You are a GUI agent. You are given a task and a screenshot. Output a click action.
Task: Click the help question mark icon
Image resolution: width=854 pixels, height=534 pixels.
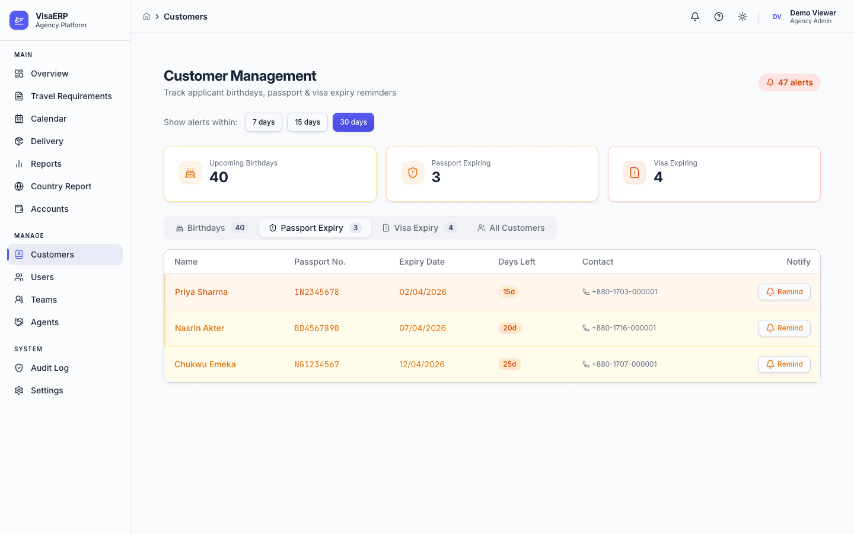click(x=718, y=17)
